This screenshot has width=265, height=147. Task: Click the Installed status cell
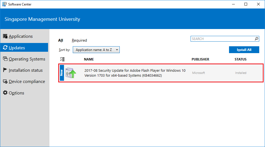pyautogui.click(x=241, y=73)
